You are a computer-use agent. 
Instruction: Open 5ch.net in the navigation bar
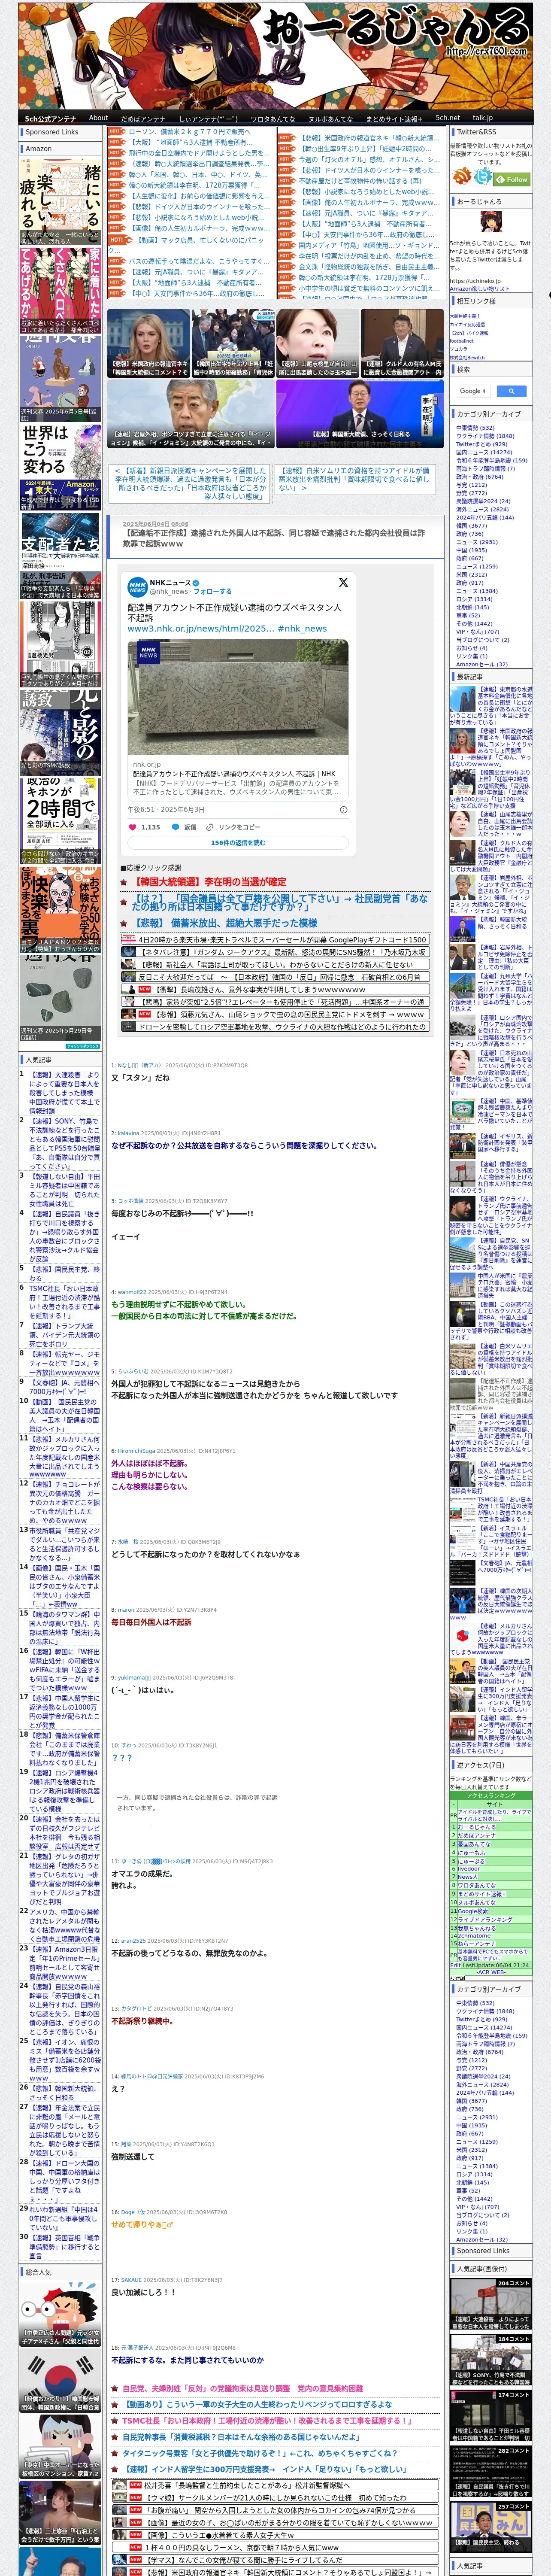[448, 118]
